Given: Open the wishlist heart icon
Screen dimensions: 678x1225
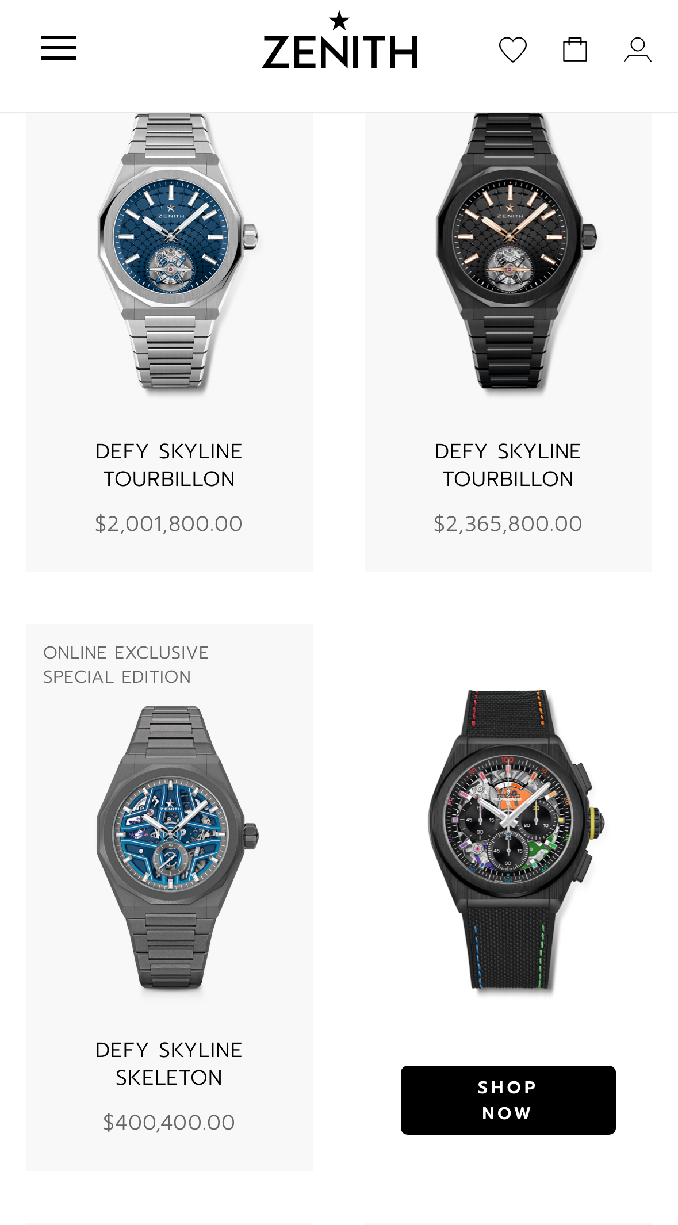Looking at the screenshot, I should [513, 49].
